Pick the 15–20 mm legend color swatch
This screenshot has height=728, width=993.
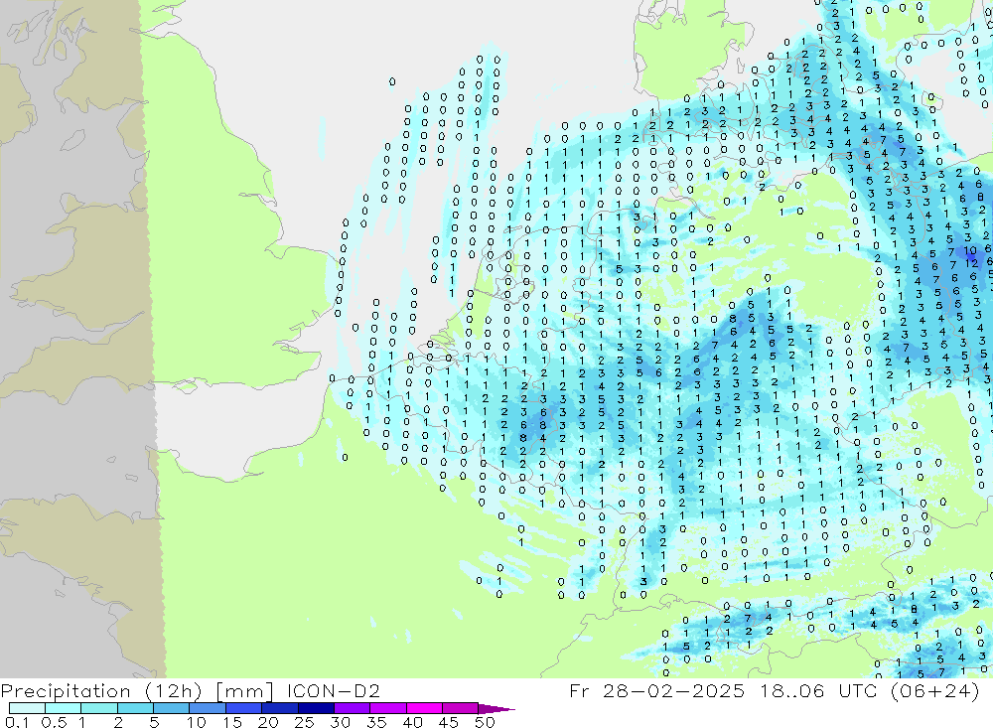pos(244,708)
